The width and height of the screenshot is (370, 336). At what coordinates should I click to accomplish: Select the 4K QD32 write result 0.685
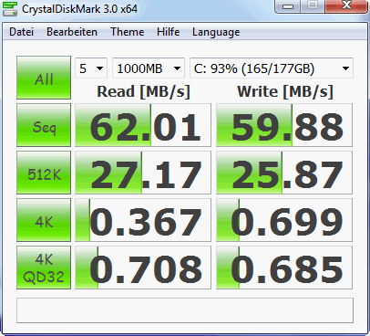point(284,268)
